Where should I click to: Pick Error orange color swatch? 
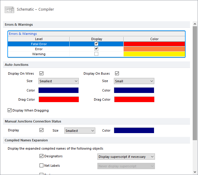click(154, 49)
